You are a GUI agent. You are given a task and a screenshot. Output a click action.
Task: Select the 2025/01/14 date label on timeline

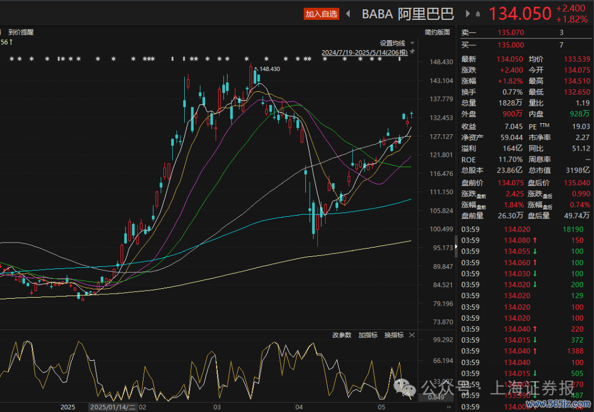point(113,408)
